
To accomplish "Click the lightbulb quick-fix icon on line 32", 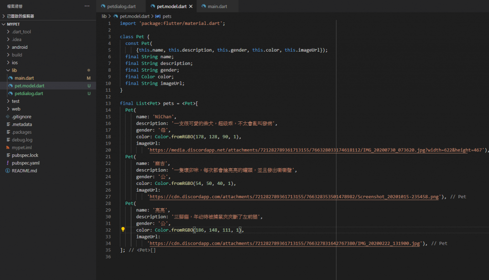I will point(123,230).
